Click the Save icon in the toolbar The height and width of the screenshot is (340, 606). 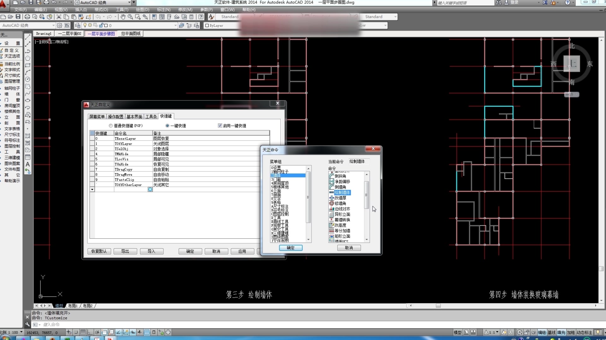click(18, 17)
